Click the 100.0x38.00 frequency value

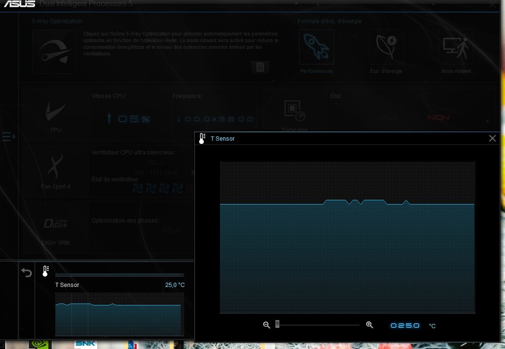coord(215,119)
